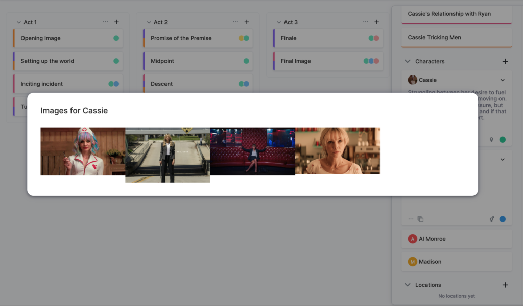This screenshot has height=306, width=523.
Task: Open the image of Cassie standing on road
Action: (168, 155)
